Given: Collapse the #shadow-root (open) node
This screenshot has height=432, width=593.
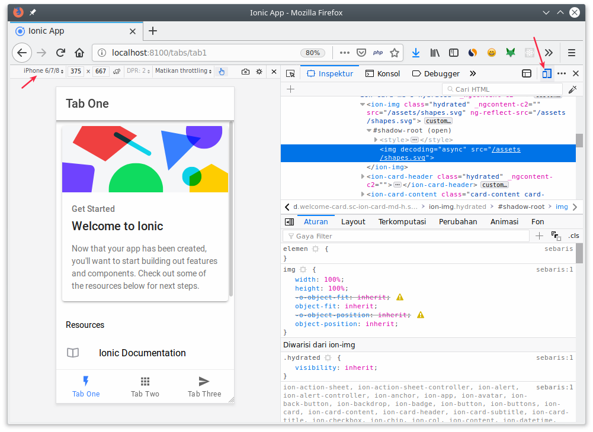Looking at the screenshot, I should [x=369, y=130].
